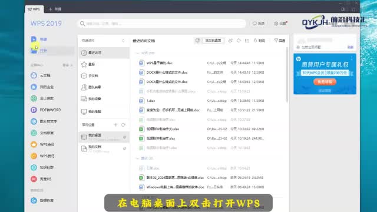Refresh the recent documents list
Viewport: 377px width, 212px height.
[x=239, y=41]
